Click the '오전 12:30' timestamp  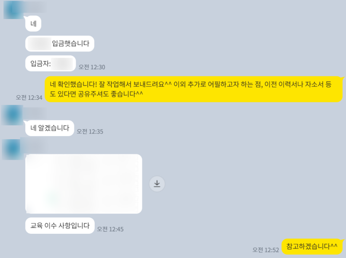click(x=92, y=67)
